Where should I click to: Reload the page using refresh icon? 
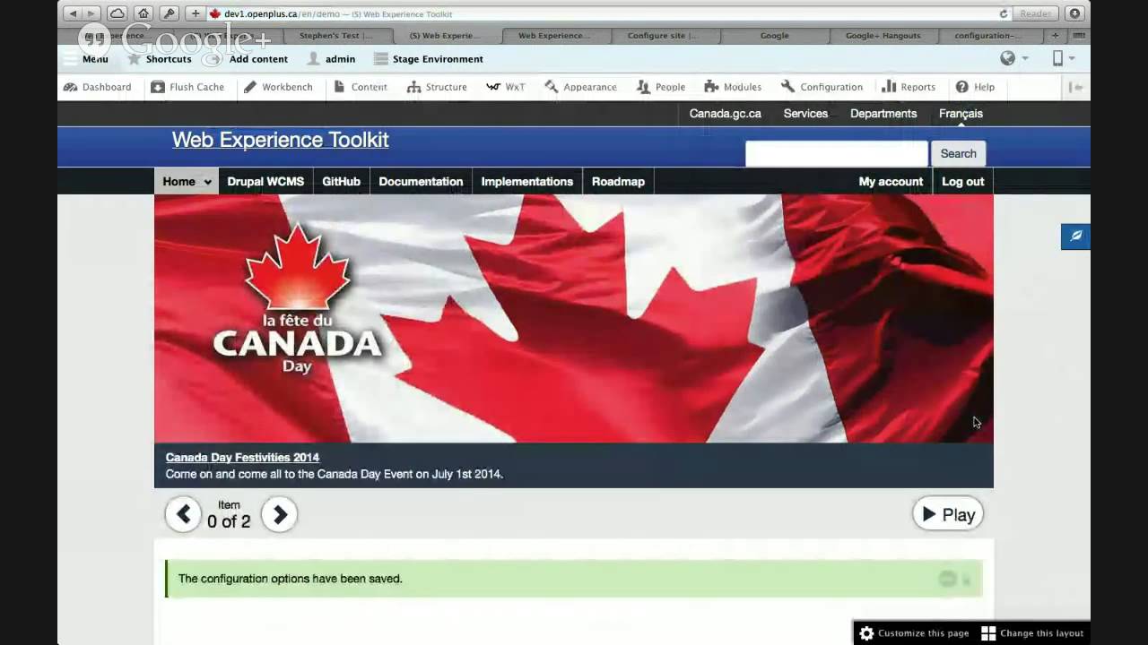point(1004,13)
